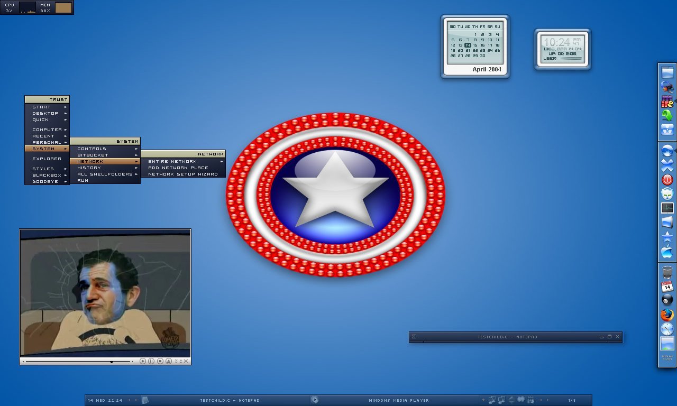Open the calendar icon showing 14 in dock
677x406 pixels.
tap(667, 287)
